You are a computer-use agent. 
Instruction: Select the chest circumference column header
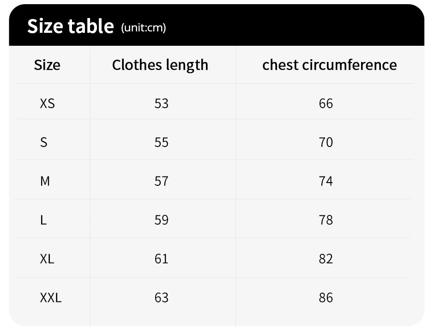(329, 65)
